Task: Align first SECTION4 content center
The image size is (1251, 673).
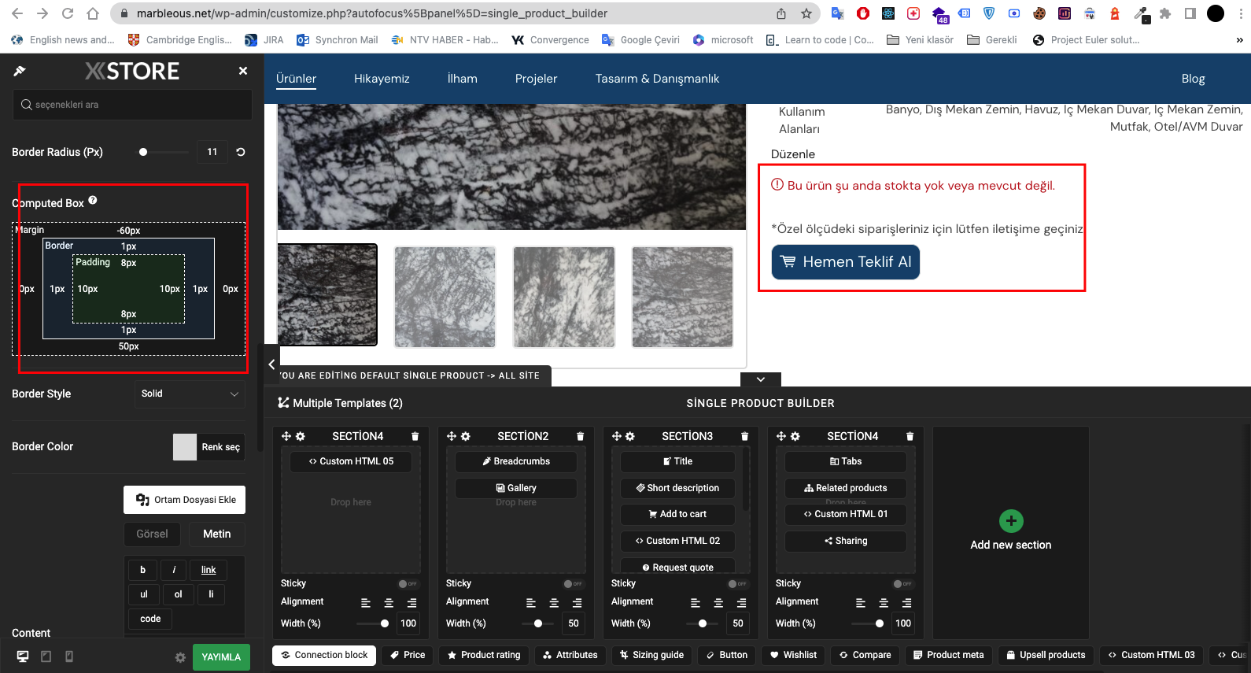Action: pos(389,603)
